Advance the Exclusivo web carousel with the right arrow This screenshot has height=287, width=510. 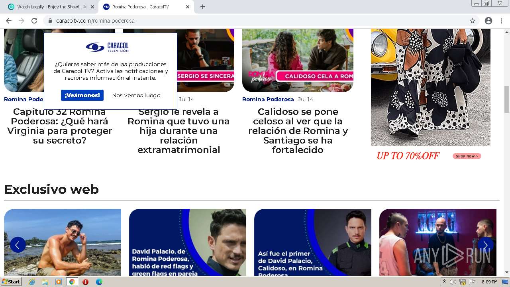485,245
